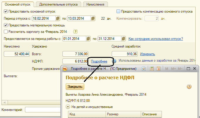The height and width of the screenshot is (118, 200).
Task: Open the Подробнее link next to НДФЛ
Action: (99, 61)
